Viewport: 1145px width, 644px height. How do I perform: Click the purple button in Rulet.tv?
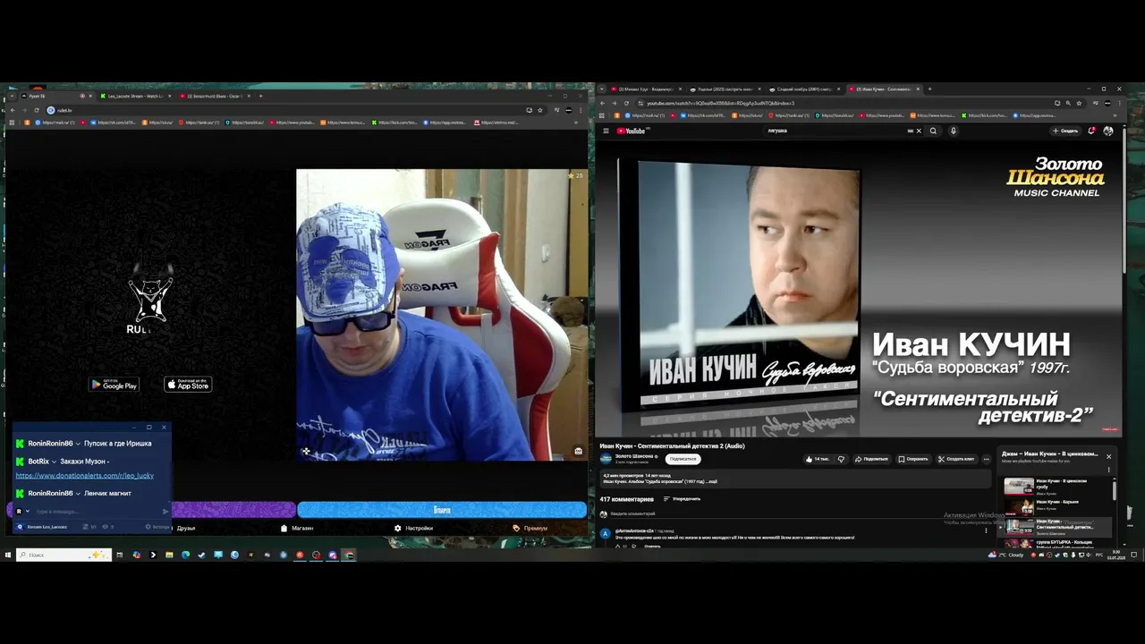(x=233, y=510)
